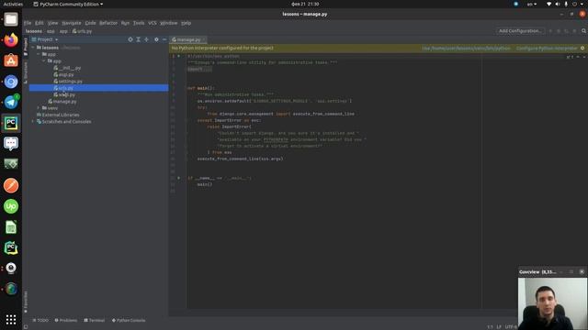Click Configure Python interpreter link
Image resolution: width=588 pixels, height=330 pixels.
click(547, 49)
